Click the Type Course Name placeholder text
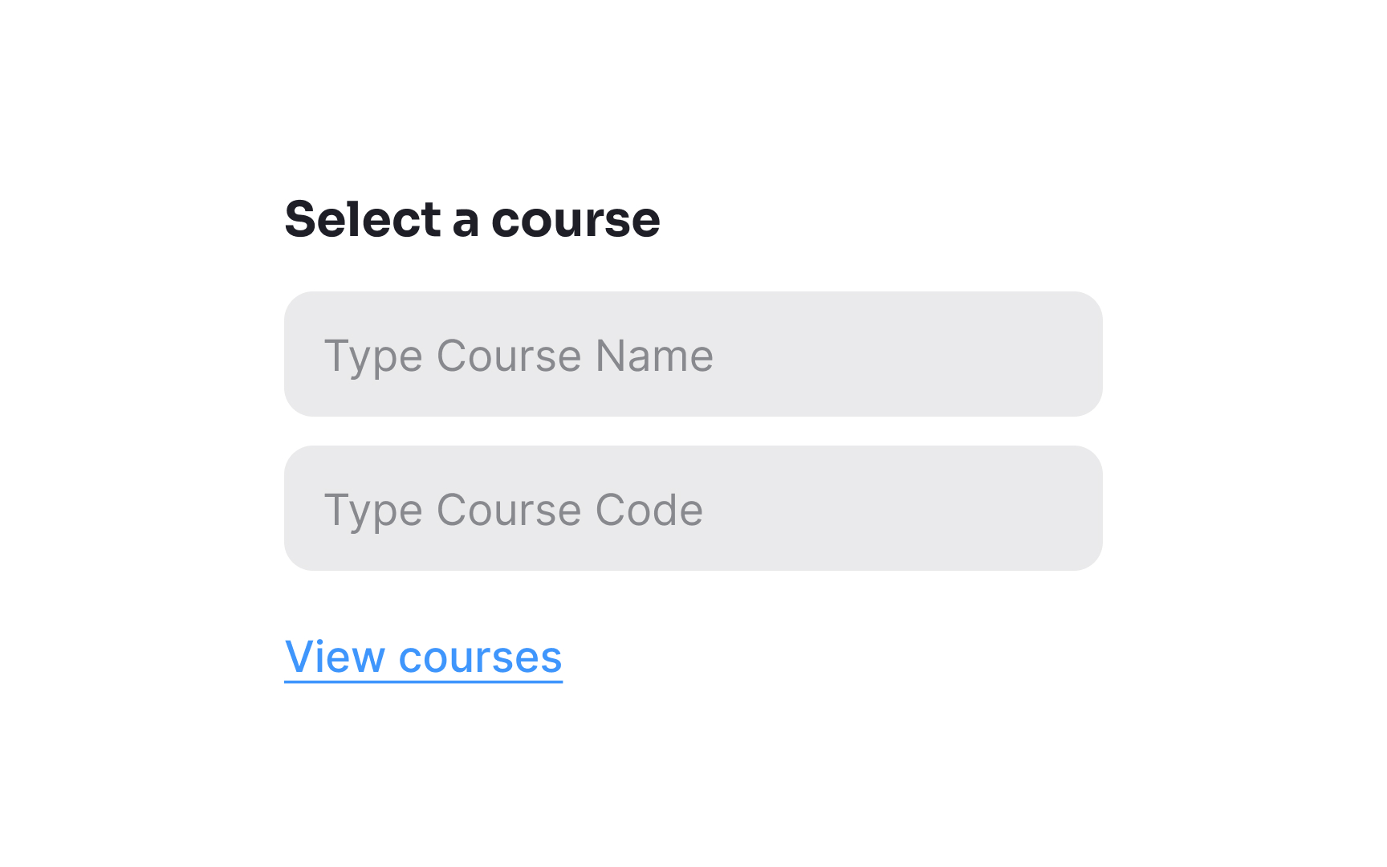The width and height of the screenshot is (1387, 867). tap(519, 356)
